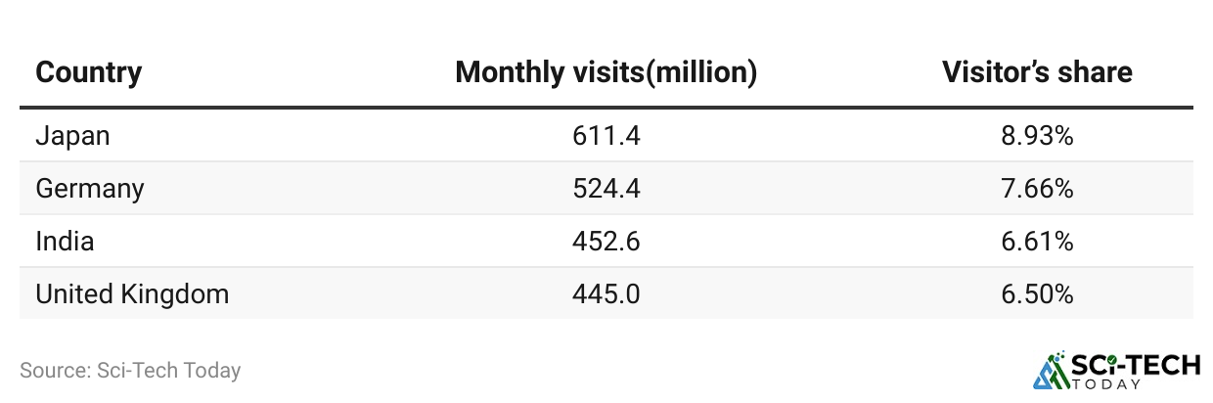Click the empty table header area between Country and Monthly visits

[x=293, y=72]
